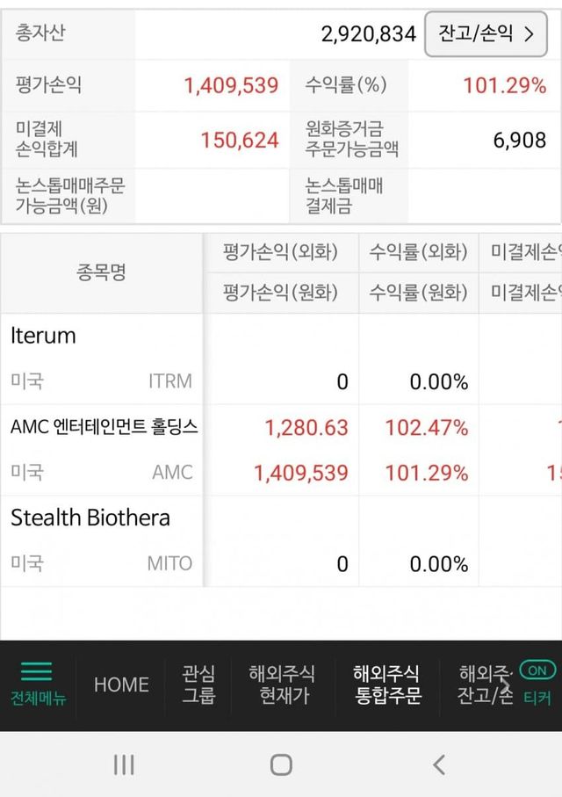Tap the AMC ticker symbol
This screenshot has height=797, width=562.
tap(172, 473)
